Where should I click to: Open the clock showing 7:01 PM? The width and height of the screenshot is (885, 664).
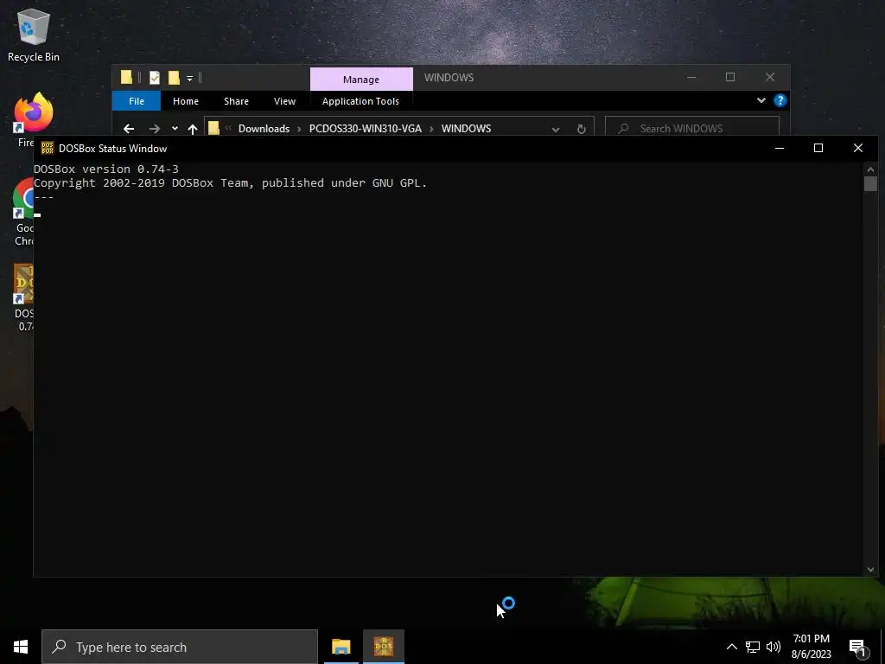[x=811, y=647]
